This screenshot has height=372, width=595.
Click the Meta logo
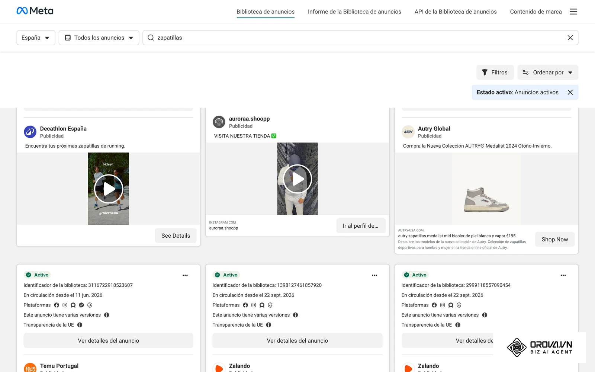pos(35,11)
